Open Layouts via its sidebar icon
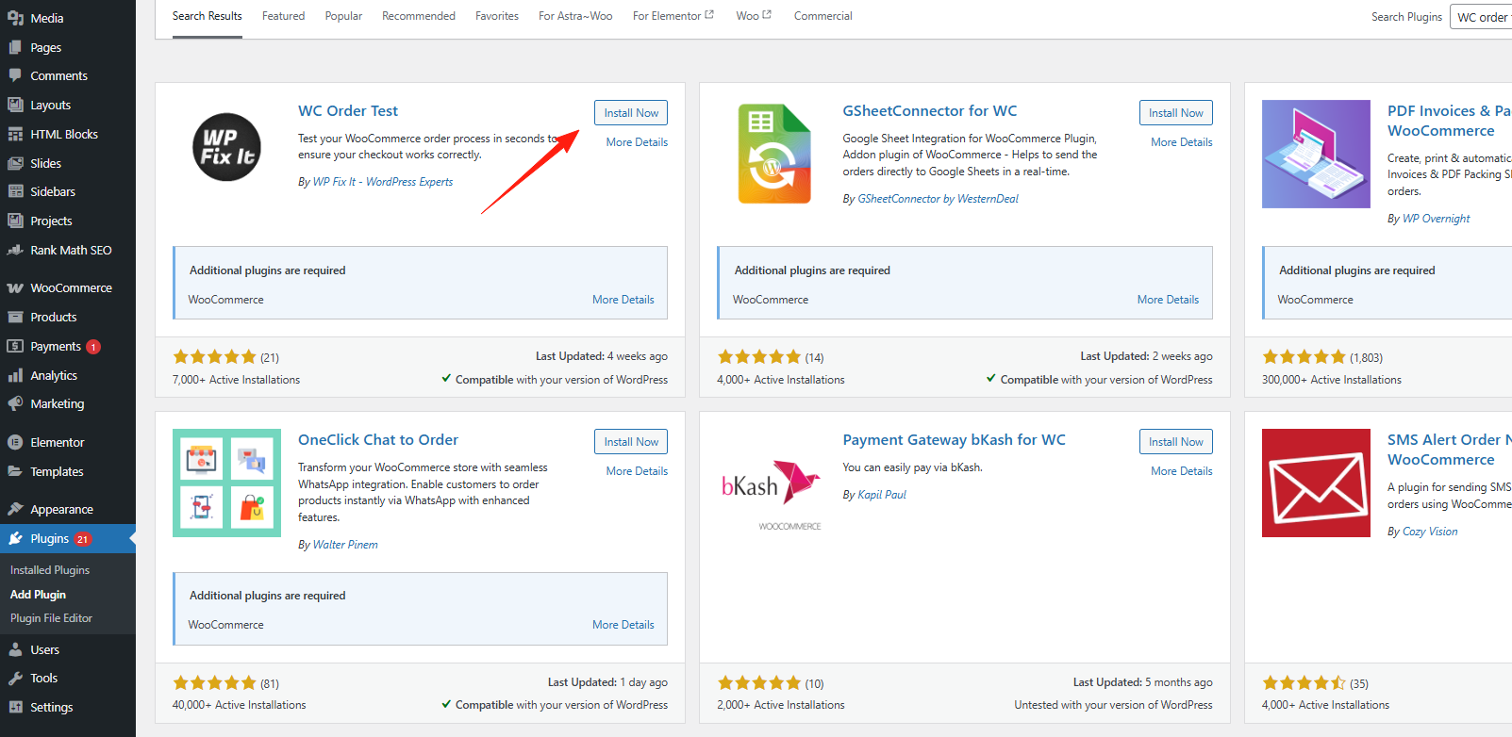The width and height of the screenshot is (1512, 737). (15, 105)
